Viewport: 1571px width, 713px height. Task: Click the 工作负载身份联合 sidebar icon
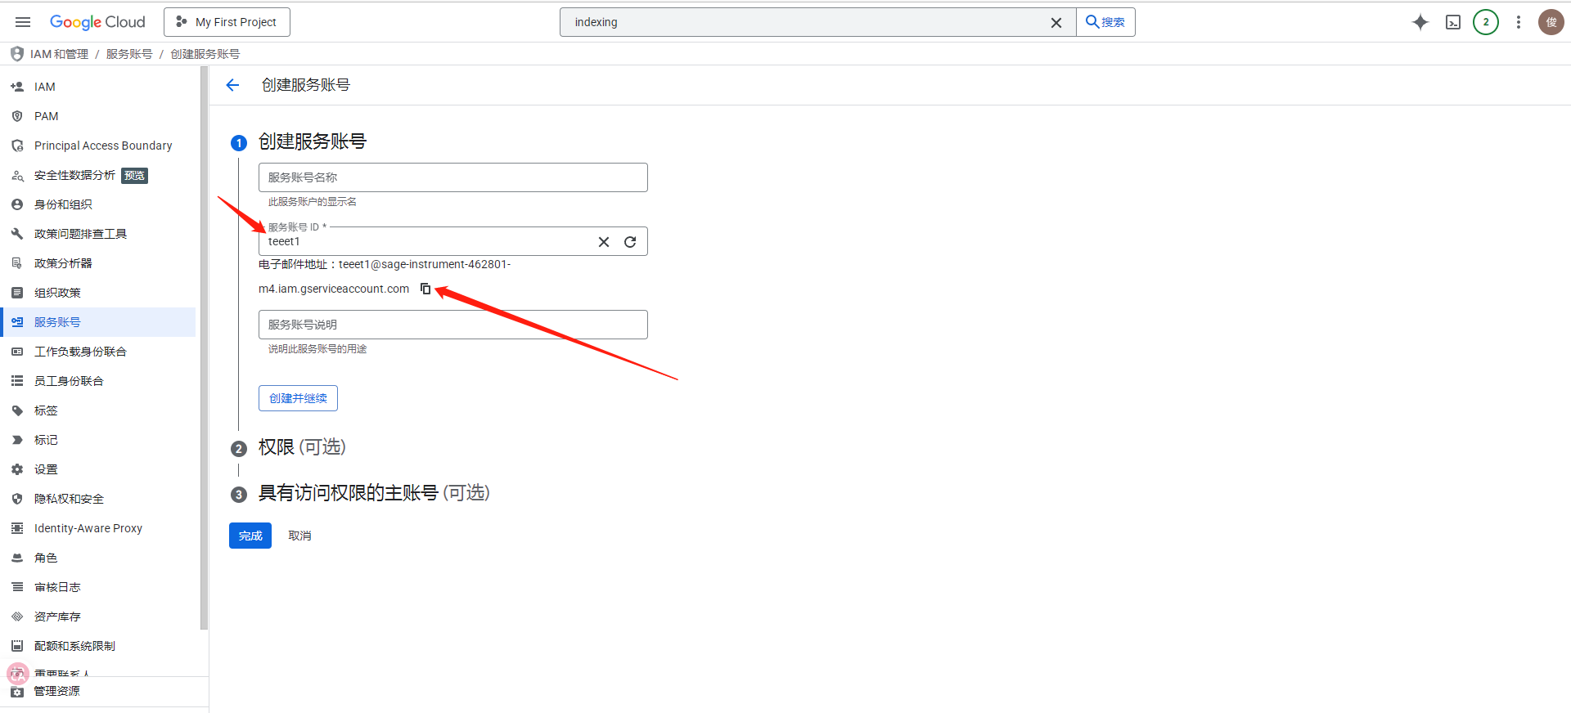17,352
